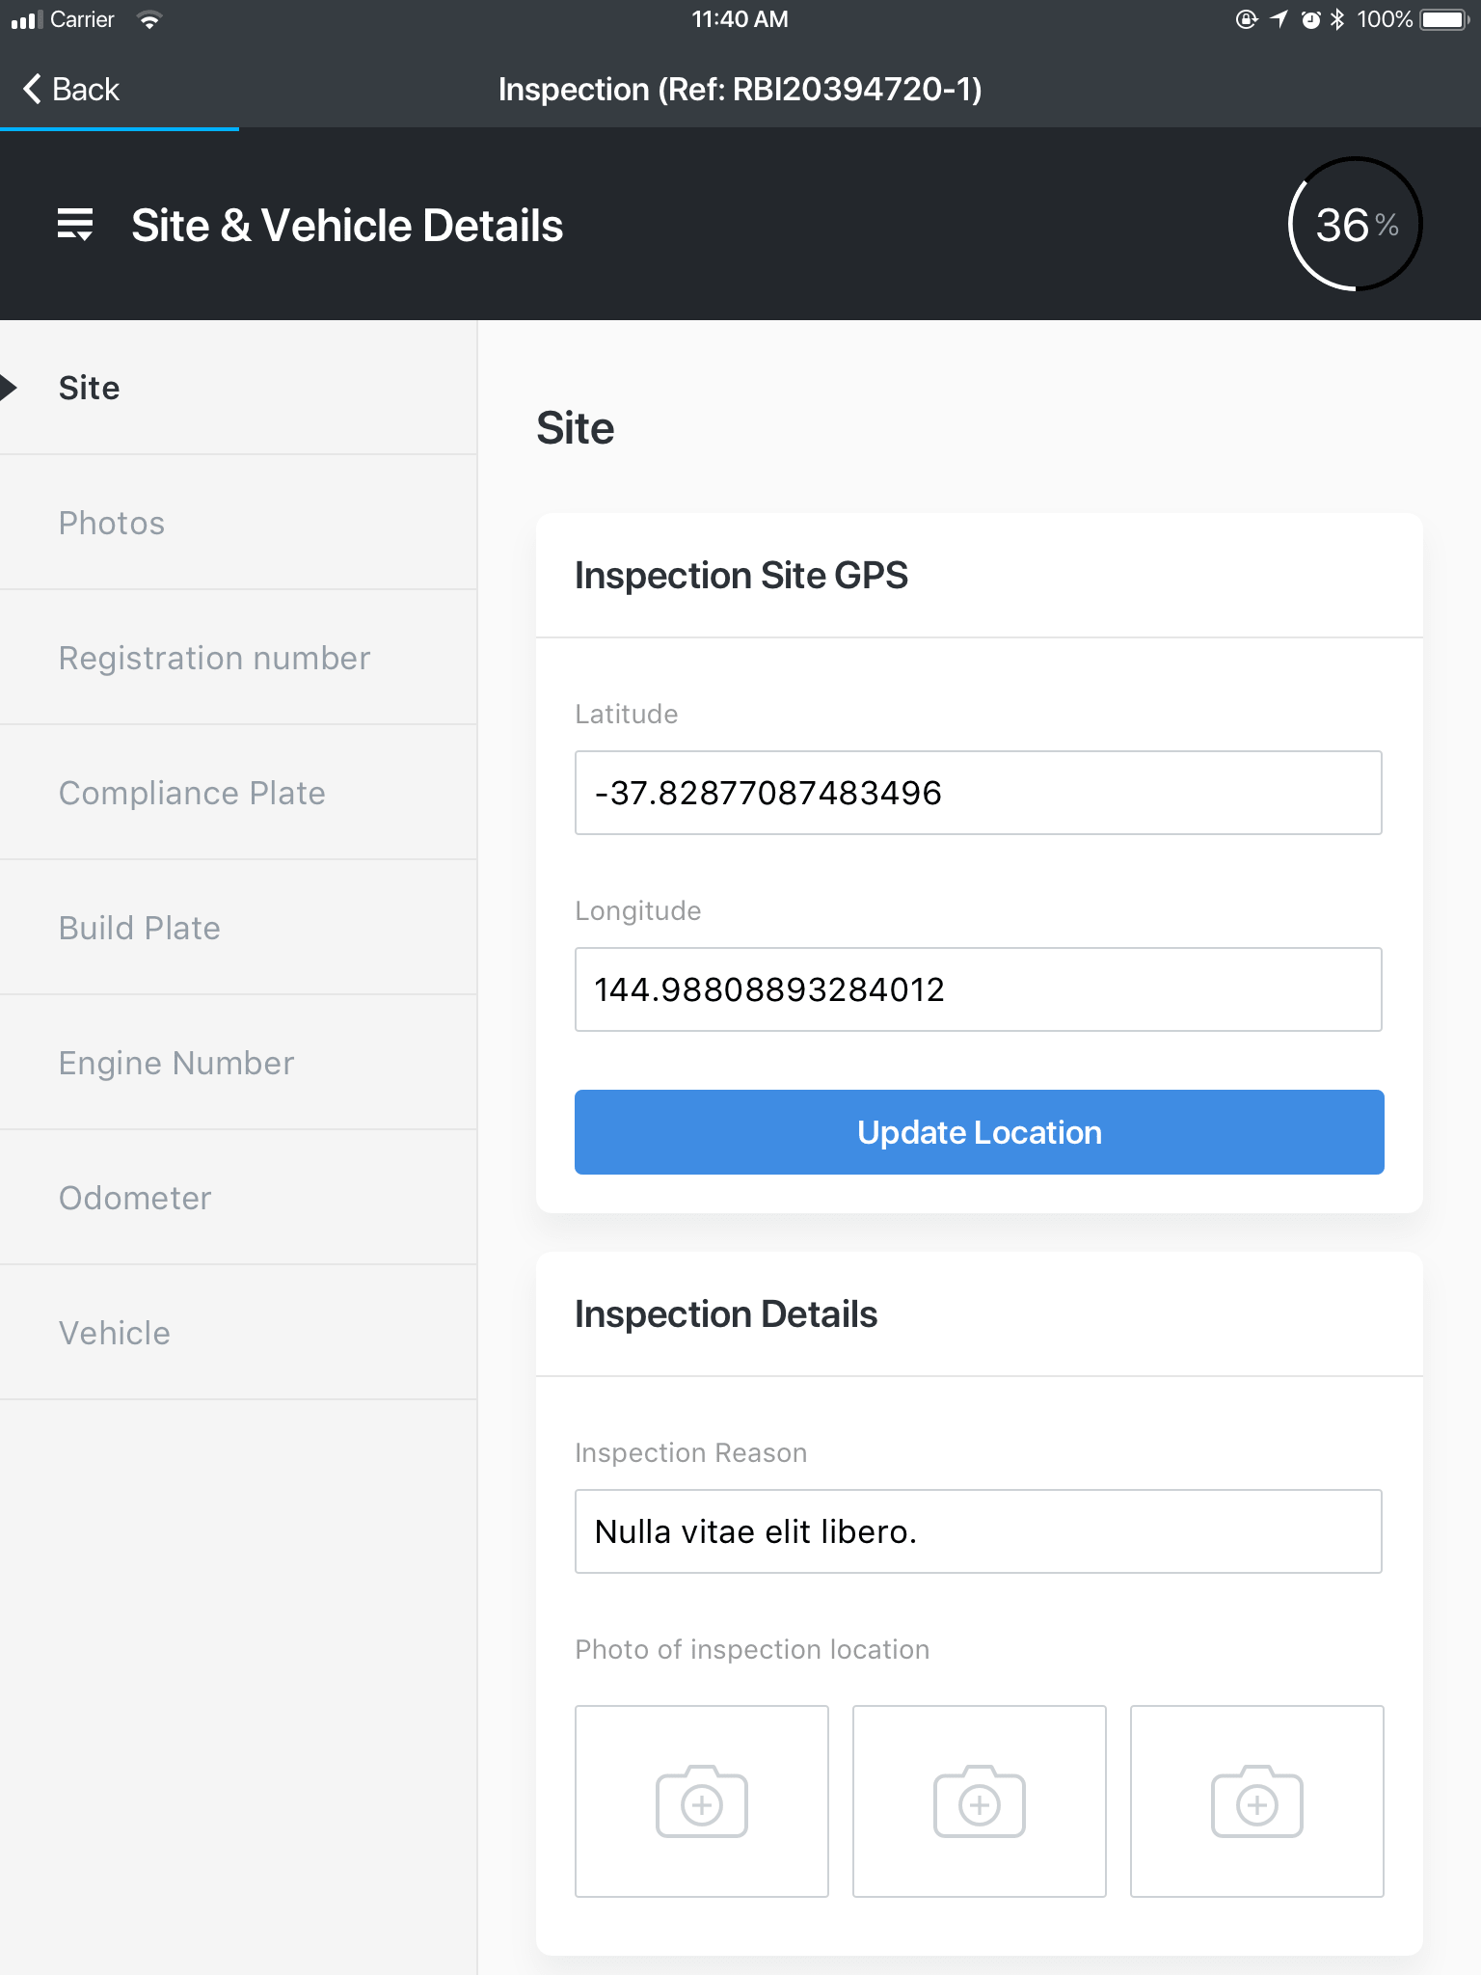Open the Vehicle section
This screenshot has height=1975, width=1481.
[x=115, y=1333]
